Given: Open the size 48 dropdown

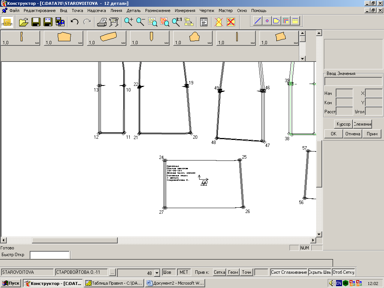Looking at the screenshot, I should tap(157, 273).
